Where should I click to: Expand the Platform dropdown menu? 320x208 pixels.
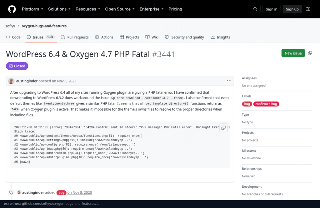point(32,9)
